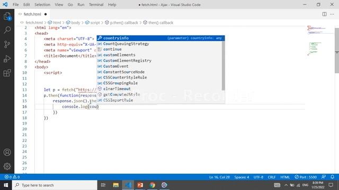This screenshot has height=190, width=339.
Task: Open PowerPoint from the taskbar
Action: pos(140,185)
